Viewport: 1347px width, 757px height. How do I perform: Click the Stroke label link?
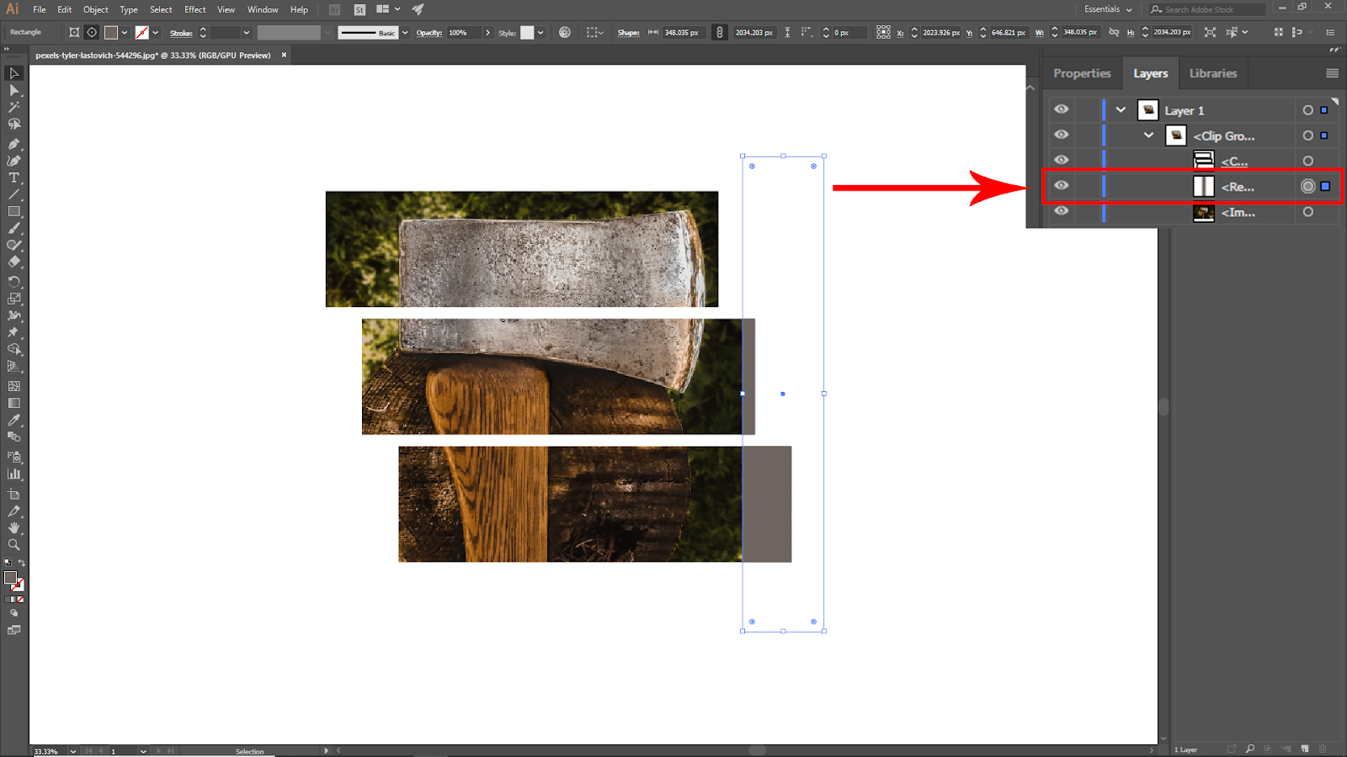tap(181, 33)
